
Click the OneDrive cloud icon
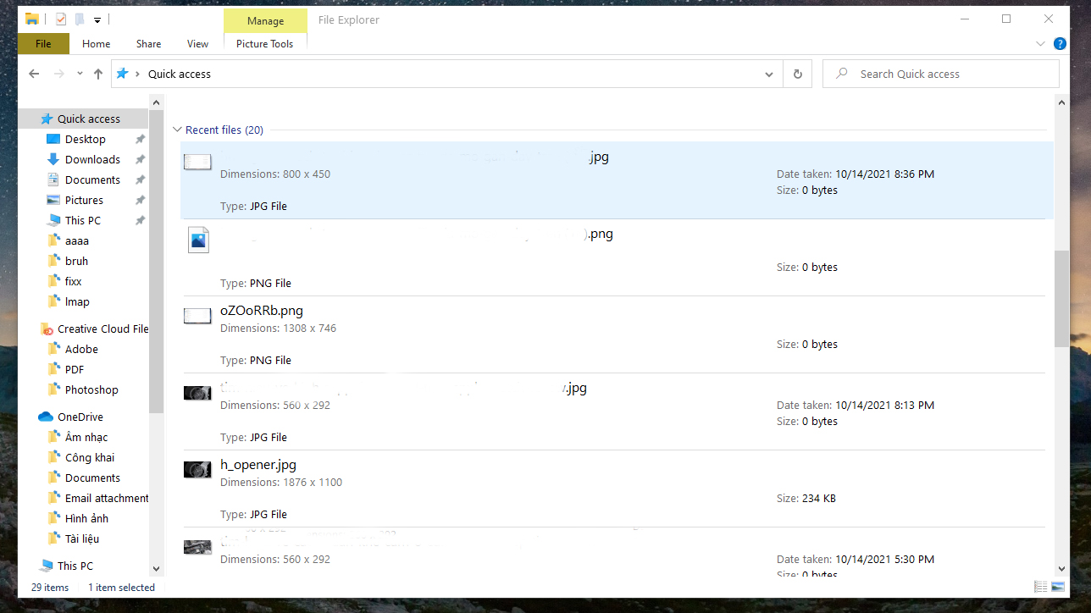46,417
